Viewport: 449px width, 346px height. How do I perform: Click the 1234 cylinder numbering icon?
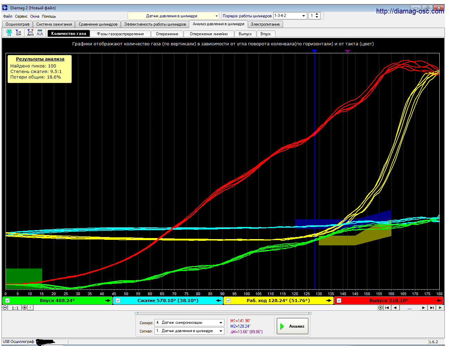click(18, 33)
